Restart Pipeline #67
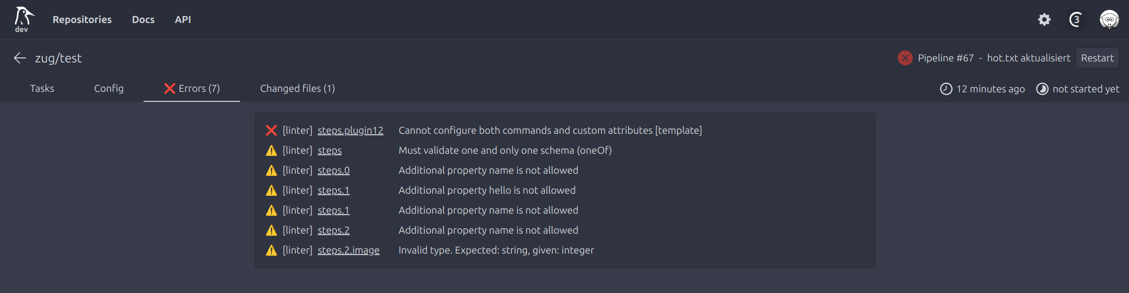The height and width of the screenshot is (293, 1129). 1097,58
